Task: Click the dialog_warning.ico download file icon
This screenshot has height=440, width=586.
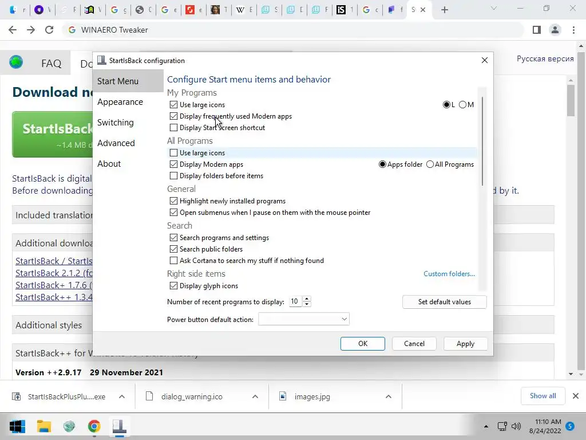Action: (x=149, y=396)
